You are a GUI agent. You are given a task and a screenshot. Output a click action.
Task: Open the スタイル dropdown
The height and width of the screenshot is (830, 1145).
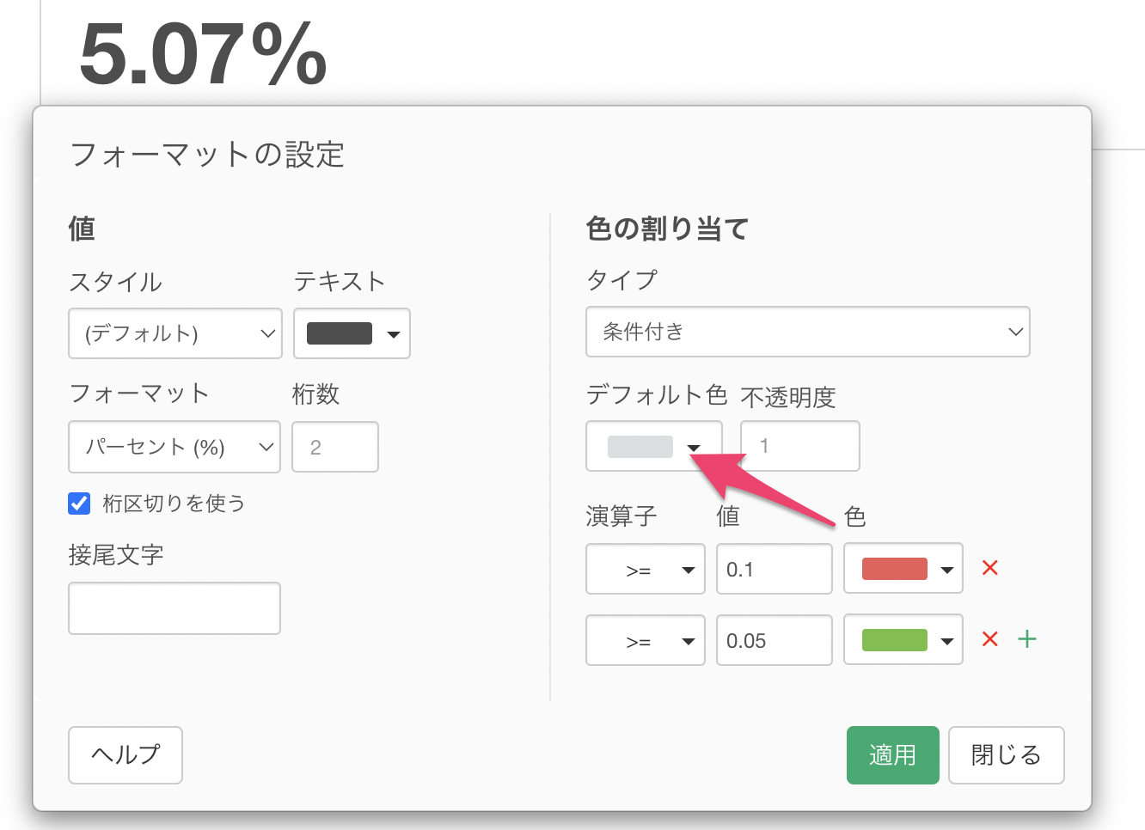pos(175,333)
